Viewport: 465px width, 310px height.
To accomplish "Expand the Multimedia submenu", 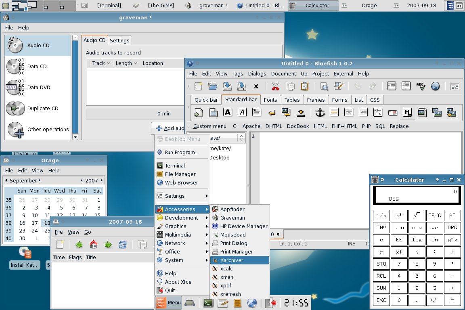I will tap(182, 235).
